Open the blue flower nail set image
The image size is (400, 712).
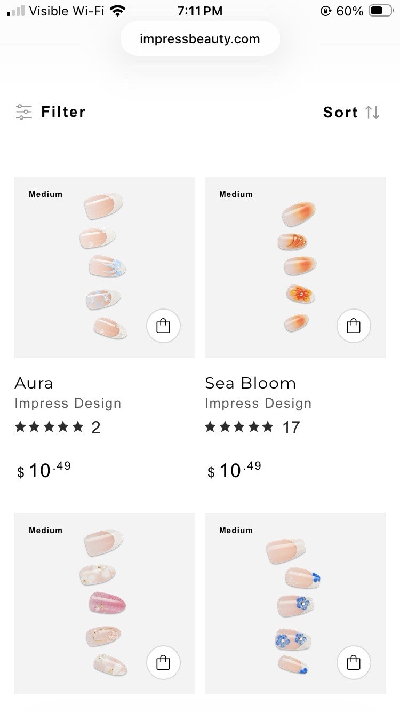(x=295, y=604)
